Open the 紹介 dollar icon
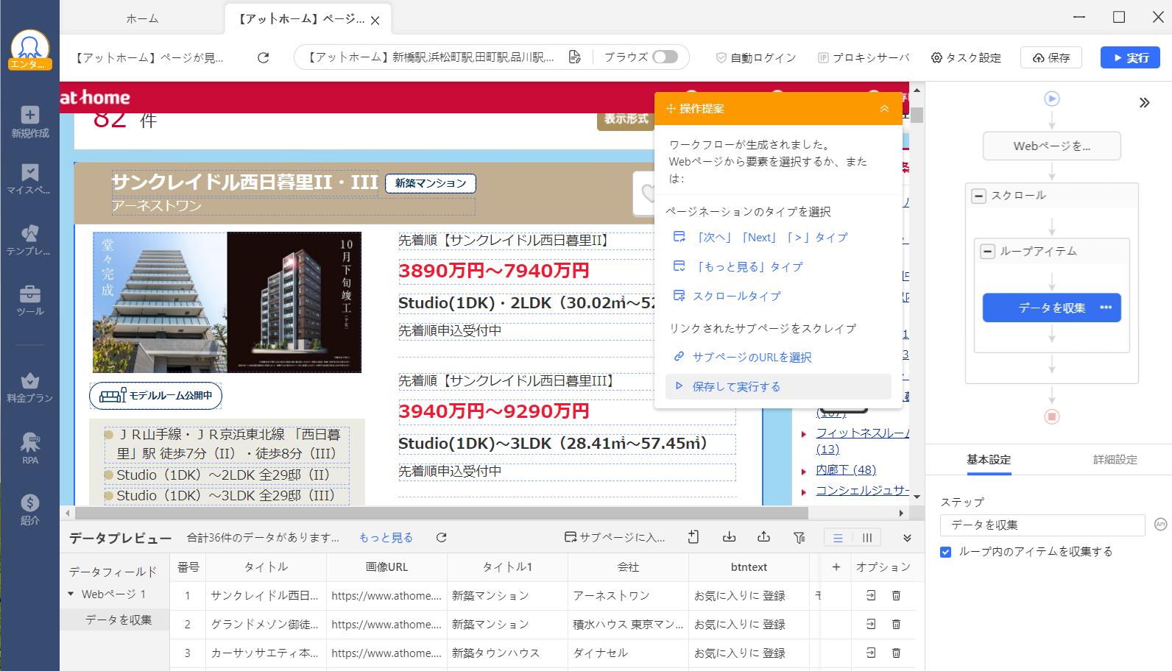 coord(30,509)
